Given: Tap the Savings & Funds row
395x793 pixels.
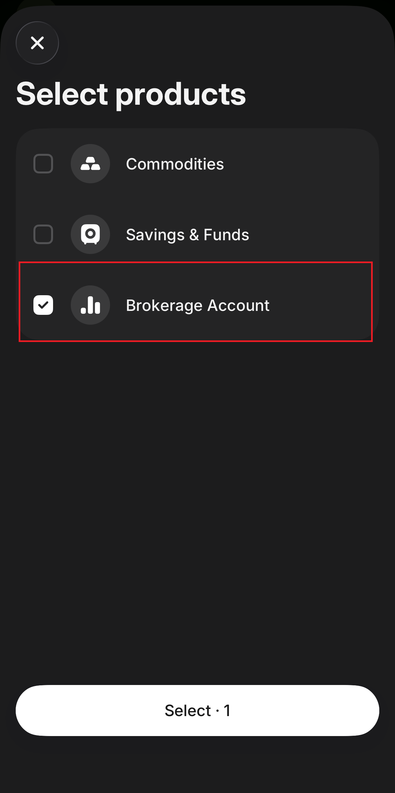Looking at the screenshot, I should click(197, 234).
